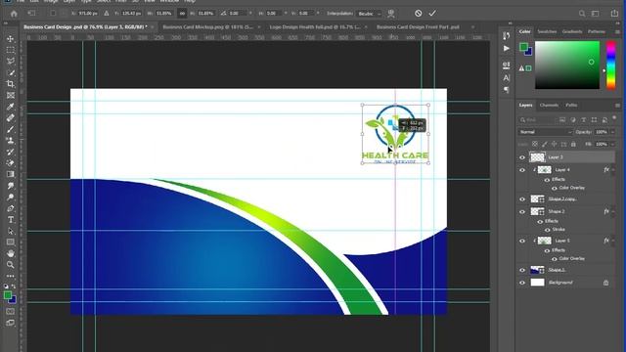This screenshot has height=352, width=626.
Task: Change the screen mode
Action: tap(11, 323)
